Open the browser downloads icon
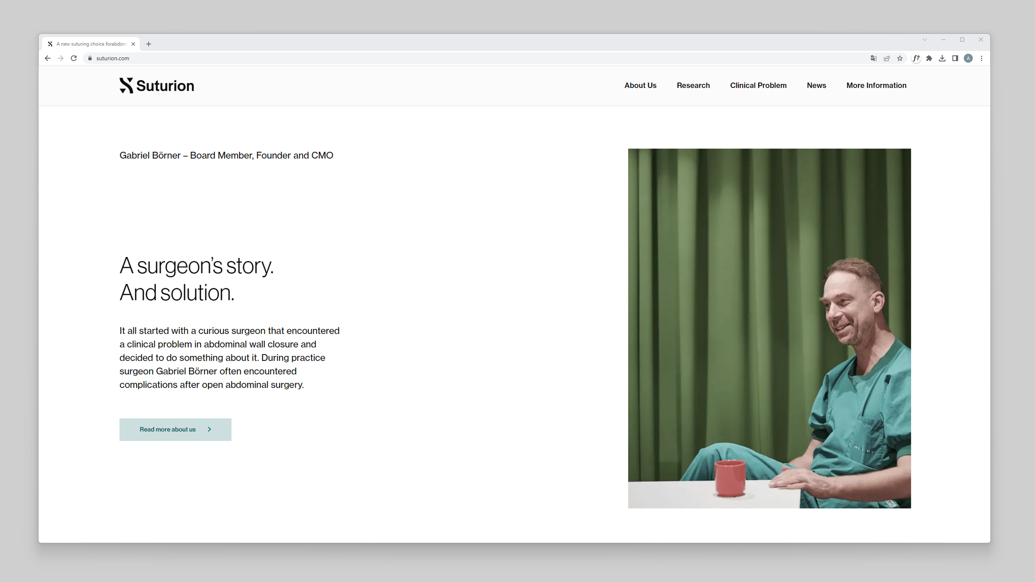Image resolution: width=1035 pixels, height=582 pixels. 942,58
